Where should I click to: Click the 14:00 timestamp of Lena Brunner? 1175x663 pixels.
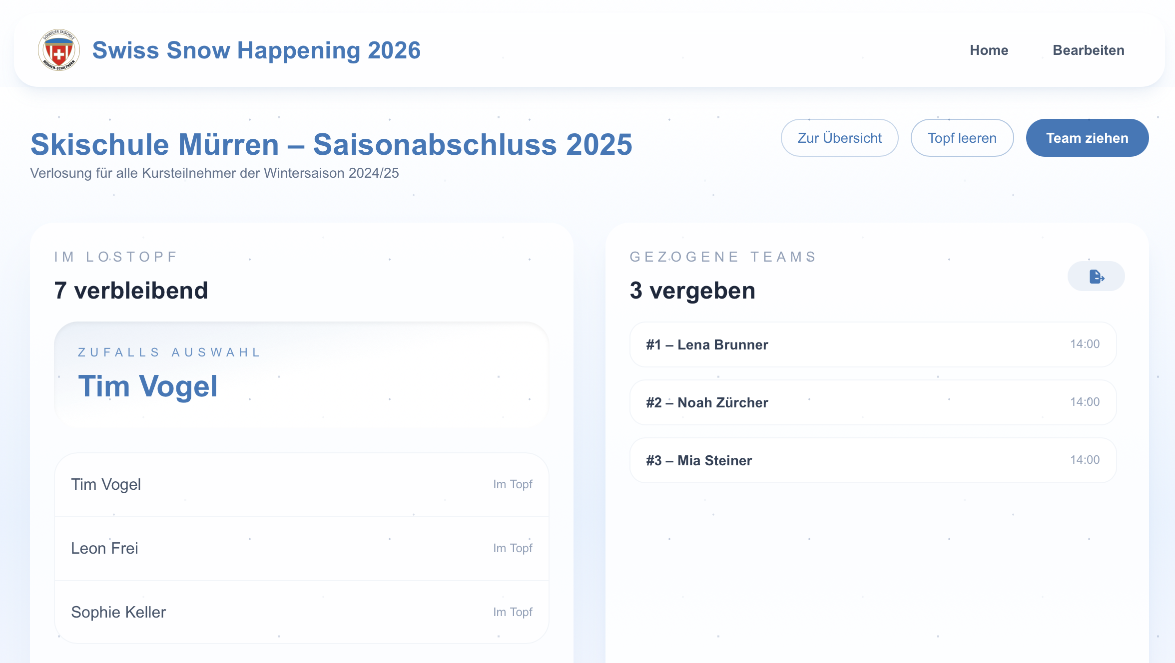point(1085,344)
